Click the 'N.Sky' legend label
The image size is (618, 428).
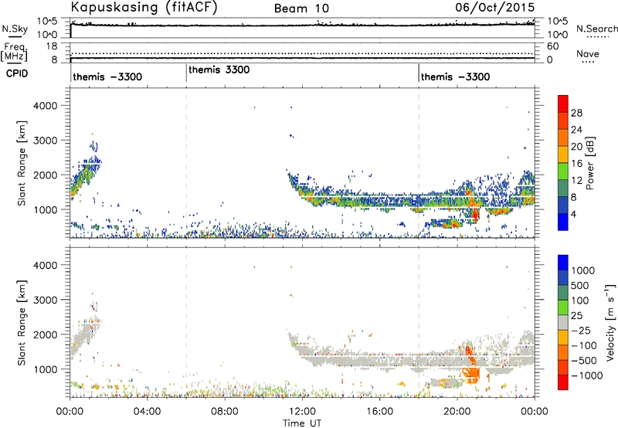click(x=15, y=29)
